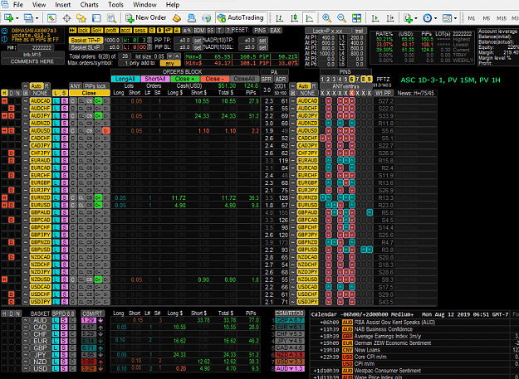The width and height of the screenshot is (519, 379).
Task: Open the Window menu
Action: pyautogui.click(x=144, y=5)
